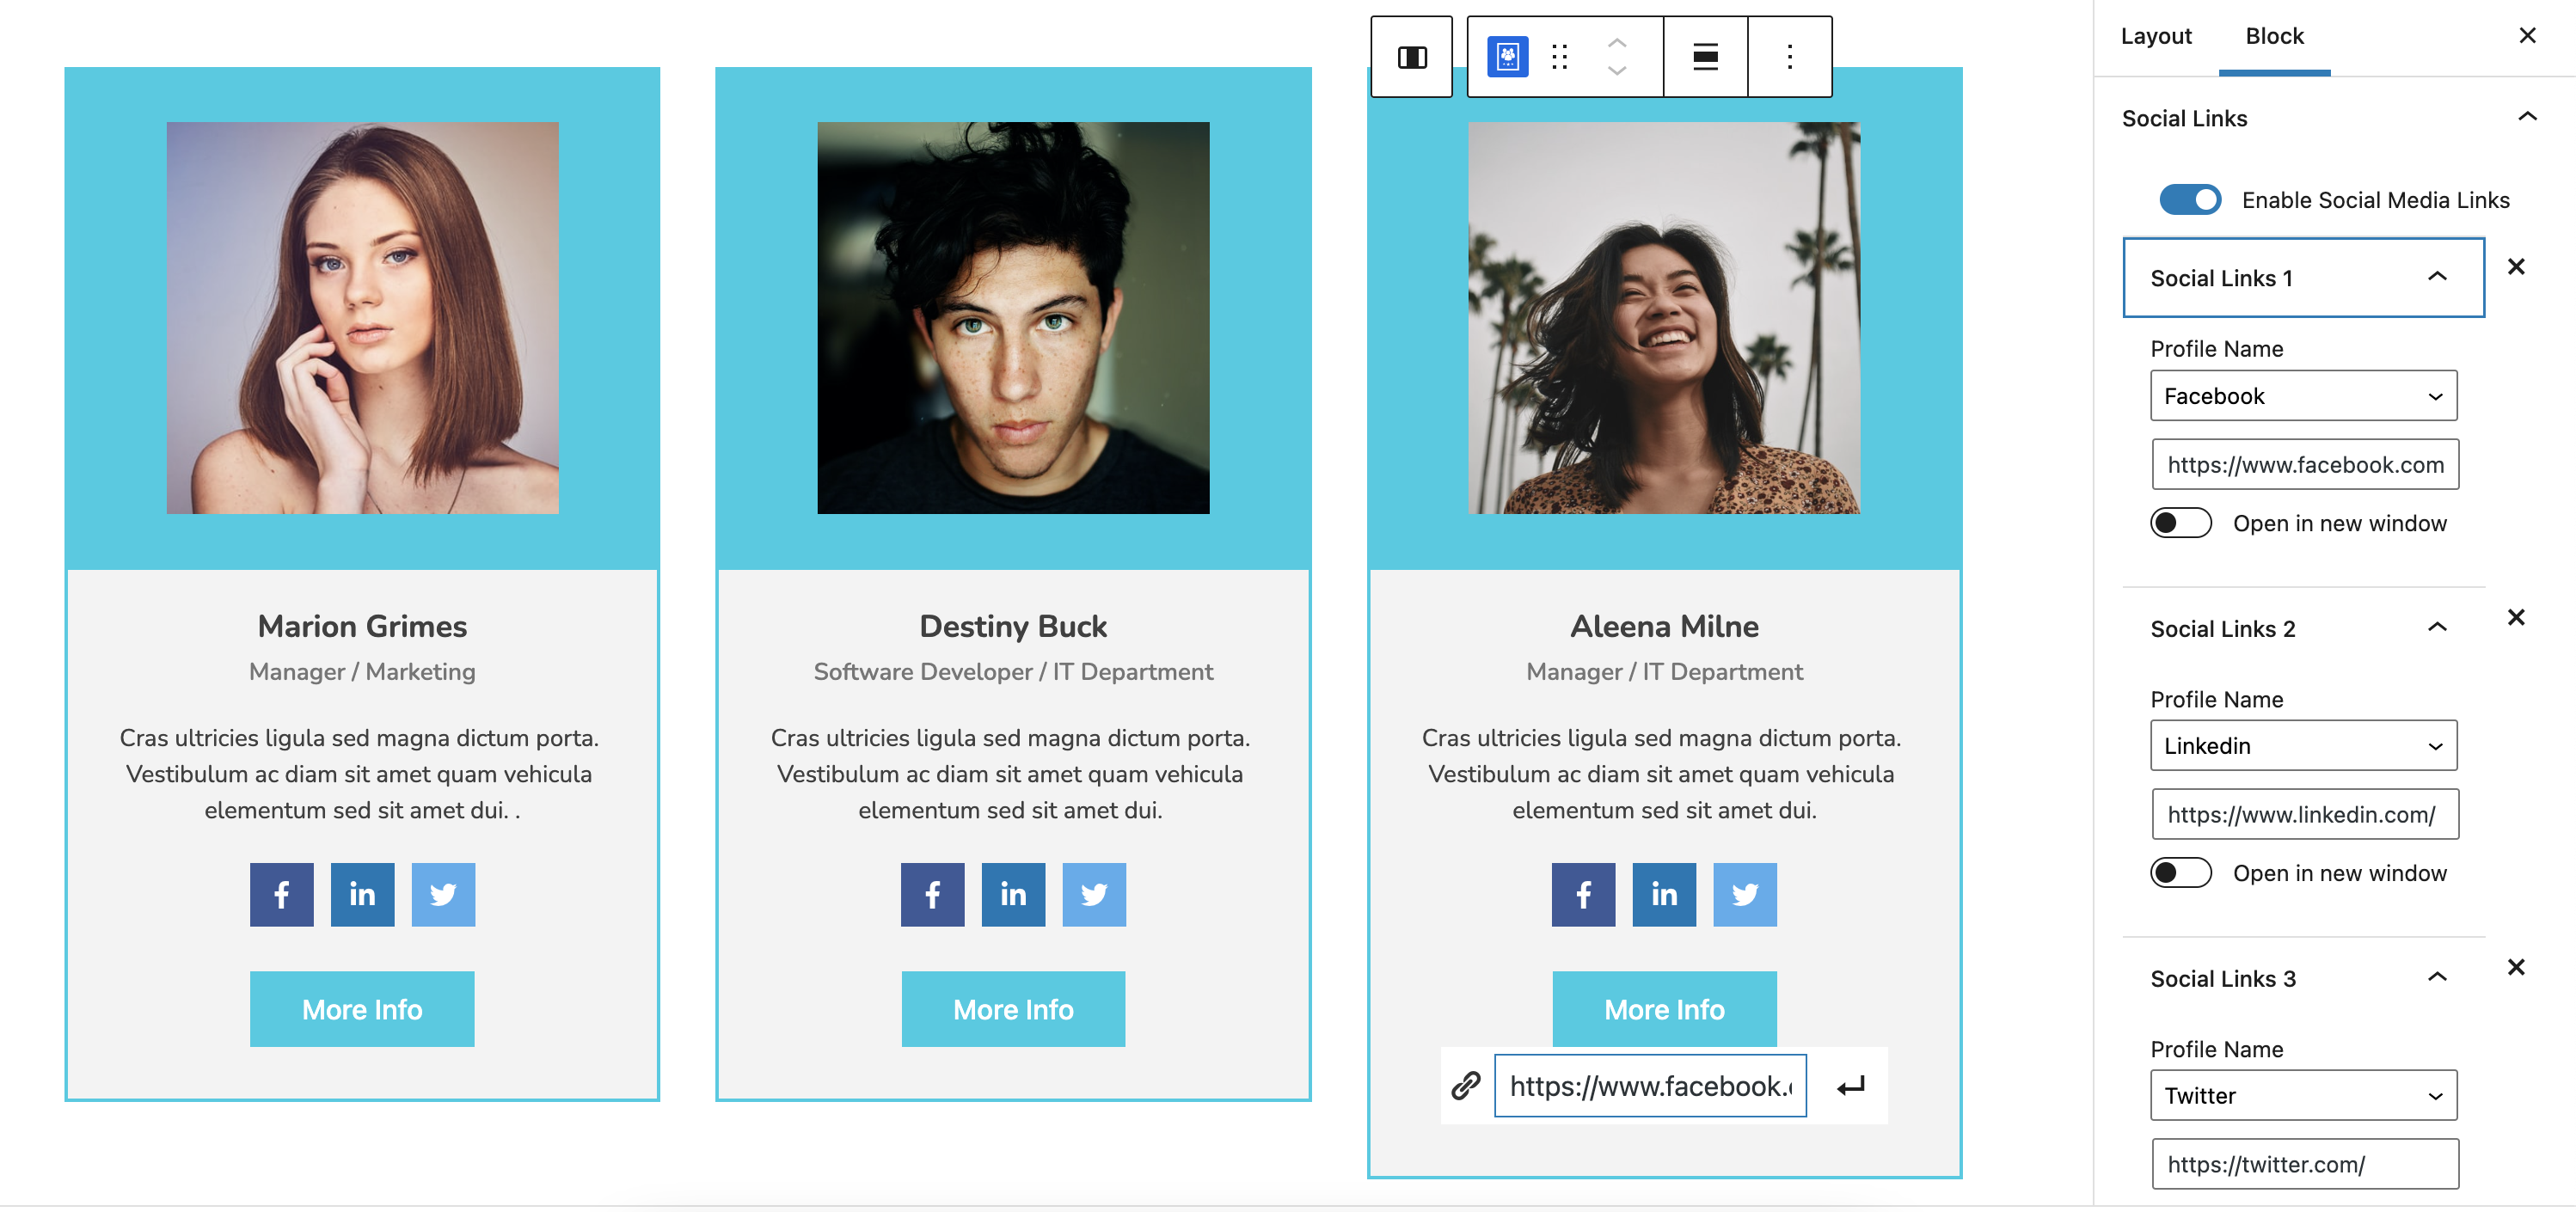Collapse the Social Links 2 section
This screenshot has width=2576, height=1212.
point(2437,626)
